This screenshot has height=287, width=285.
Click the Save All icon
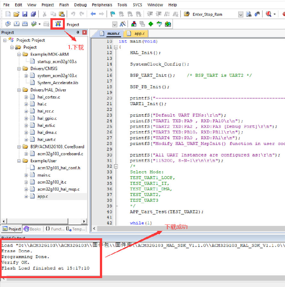point(33,14)
